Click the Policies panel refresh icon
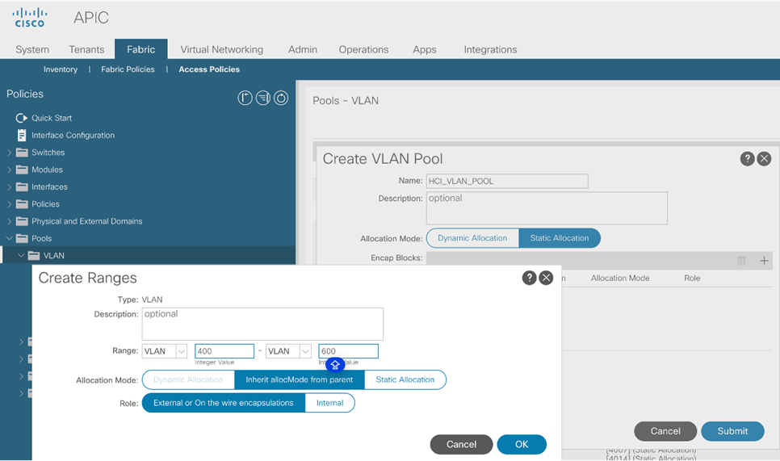The image size is (780, 461). (280, 98)
